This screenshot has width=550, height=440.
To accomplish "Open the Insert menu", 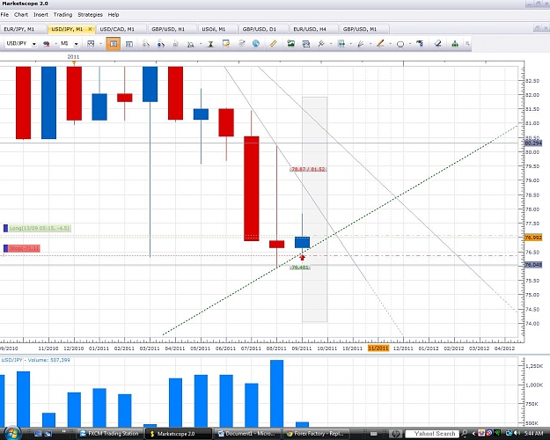I will (40, 15).
